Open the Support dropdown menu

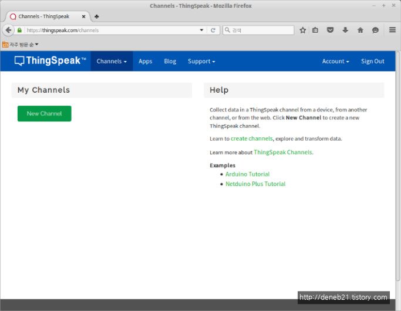tap(201, 61)
